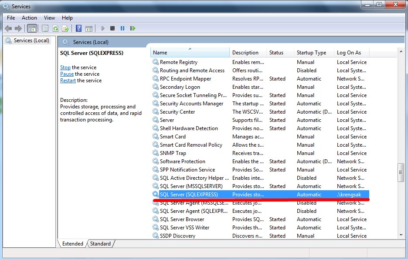Click the Forward arrow toolbar icon
This screenshot has width=408, height=259.
pyautogui.click(x=18, y=28)
